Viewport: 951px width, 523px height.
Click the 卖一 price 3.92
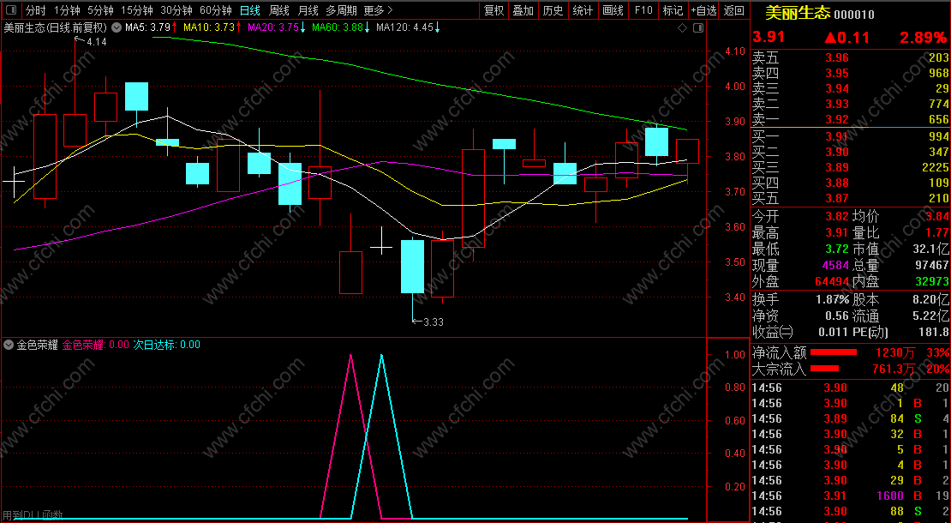coord(837,119)
